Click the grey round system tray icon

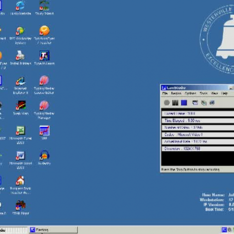[229, 230]
